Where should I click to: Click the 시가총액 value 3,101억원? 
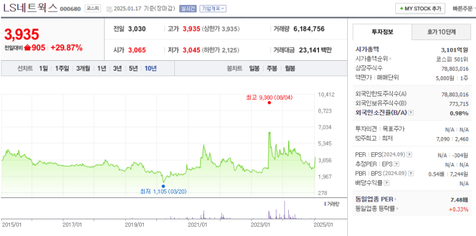[x=454, y=50]
